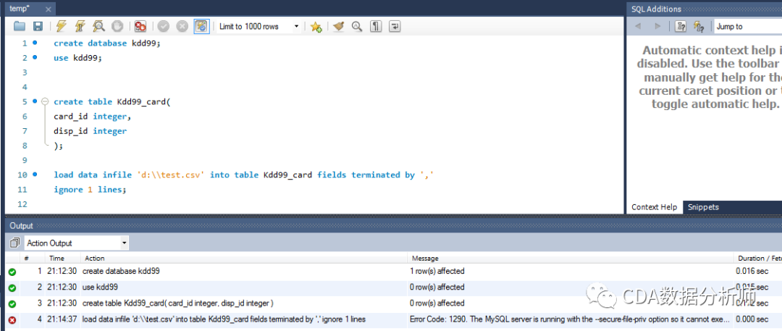Image resolution: width=782 pixels, height=331 pixels.
Task: Toggle continue-on-error script execution icon
Action: 140,27
